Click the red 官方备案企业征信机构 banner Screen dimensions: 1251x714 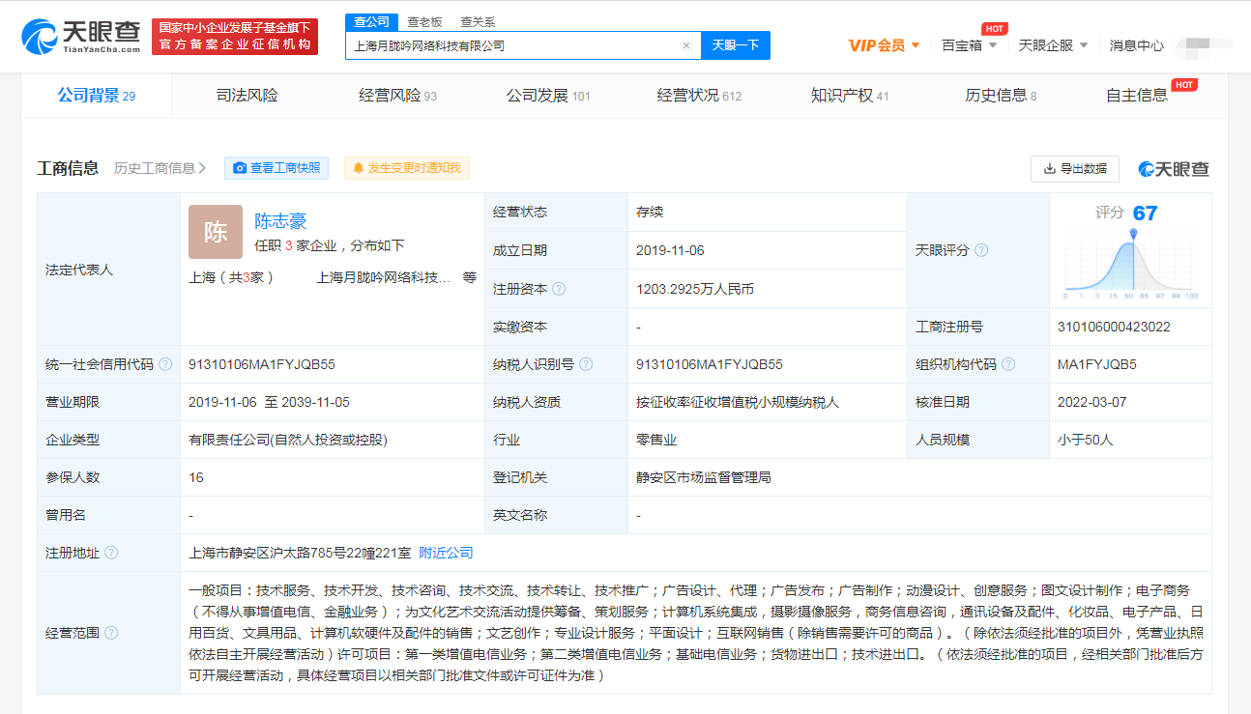[235, 37]
